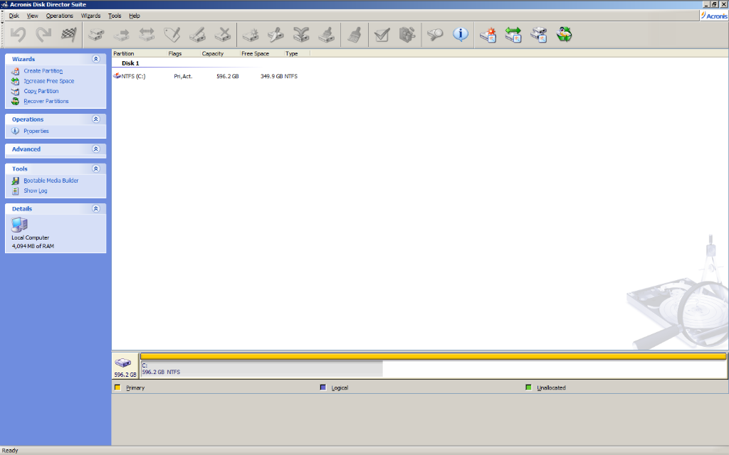Launch Increase Free Space green arrow toolbar icon
Viewport: 729px width, 455px height.
(x=513, y=35)
